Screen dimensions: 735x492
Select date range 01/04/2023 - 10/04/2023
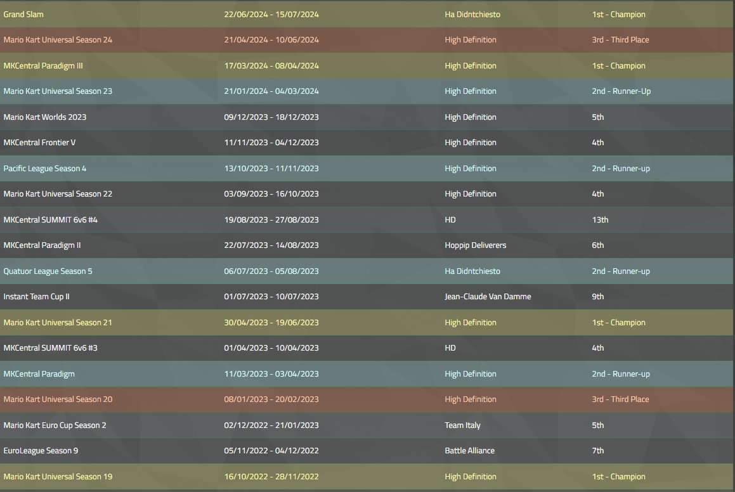271,348
